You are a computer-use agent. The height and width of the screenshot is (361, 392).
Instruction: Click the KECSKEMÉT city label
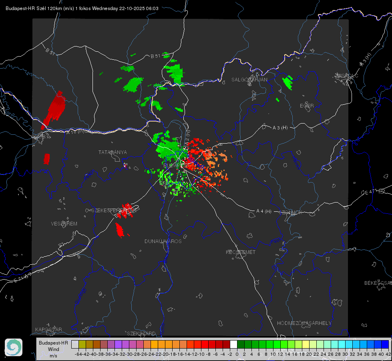[241, 252]
